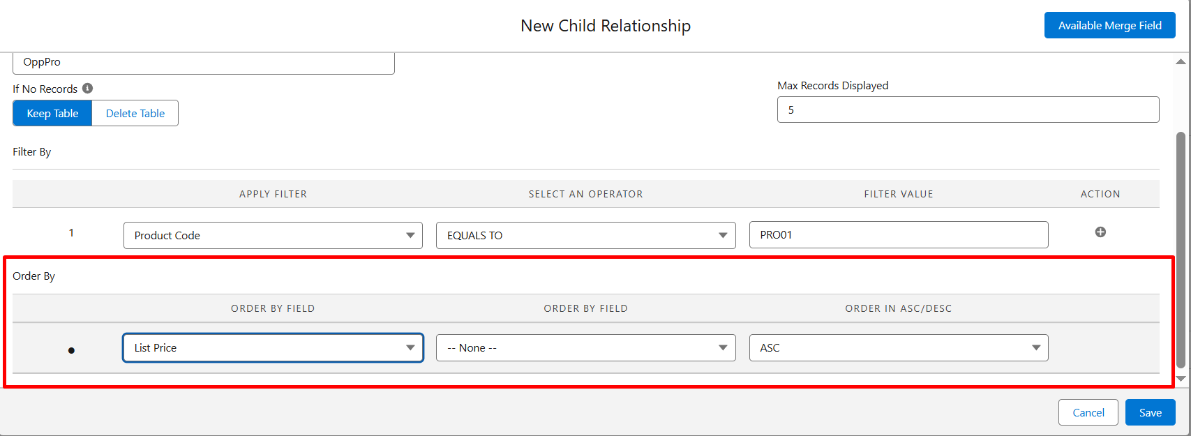Open the Product Code filter dropdown
This screenshot has width=1191, height=436.
point(273,236)
